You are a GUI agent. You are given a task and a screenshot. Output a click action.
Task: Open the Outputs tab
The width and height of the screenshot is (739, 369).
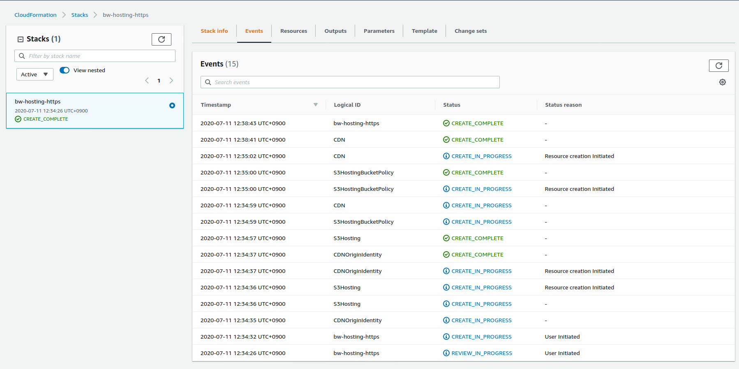click(x=335, y=31)
